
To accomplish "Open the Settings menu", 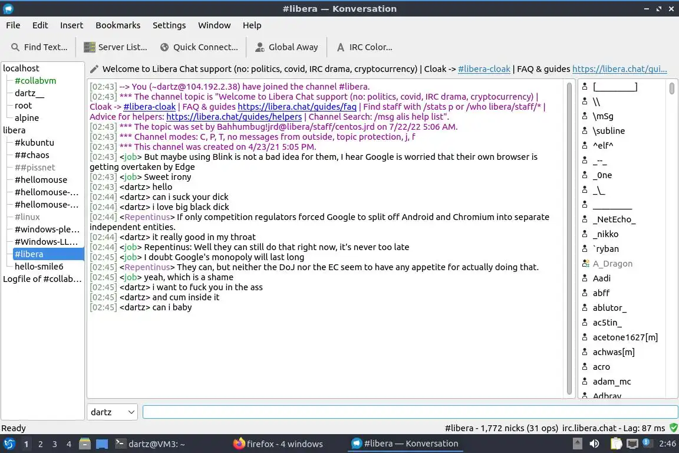I will [x=169, y=25].
